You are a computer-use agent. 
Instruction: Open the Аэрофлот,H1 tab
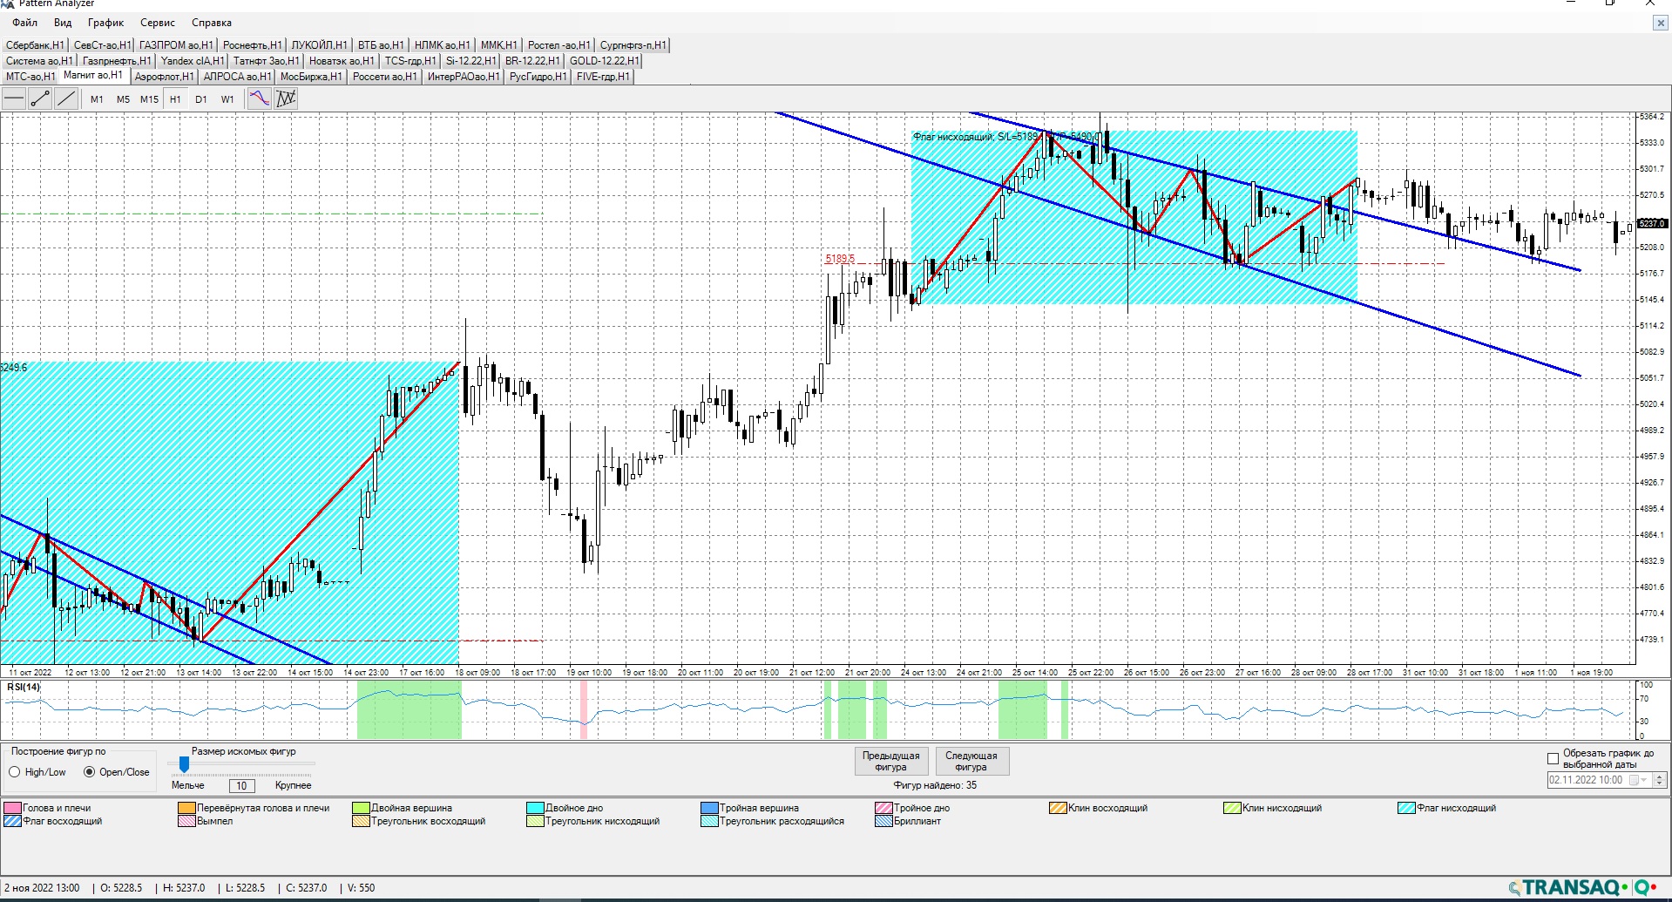[165, 77]
